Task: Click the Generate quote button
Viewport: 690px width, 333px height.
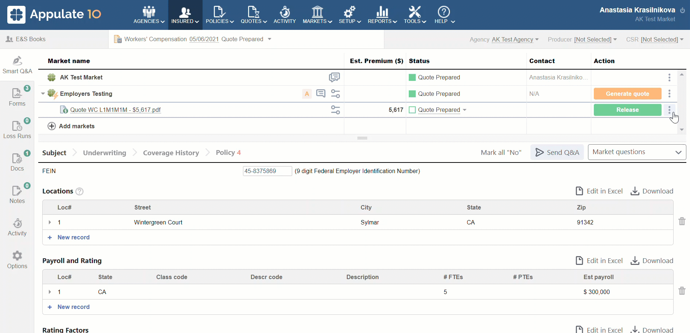Action: point(627,94)
